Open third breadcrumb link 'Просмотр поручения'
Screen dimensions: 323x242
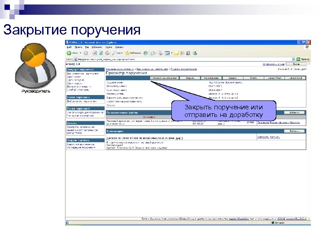[x=184, y=69]
